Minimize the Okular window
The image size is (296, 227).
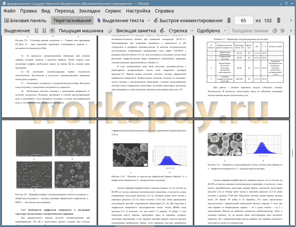click(281, 4)
